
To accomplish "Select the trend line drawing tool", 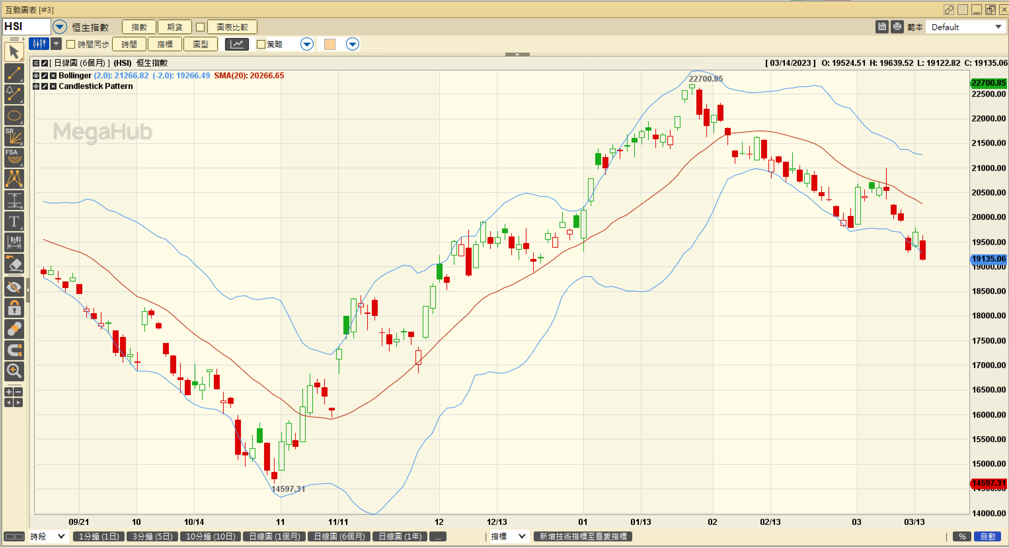I will [14, 73].
